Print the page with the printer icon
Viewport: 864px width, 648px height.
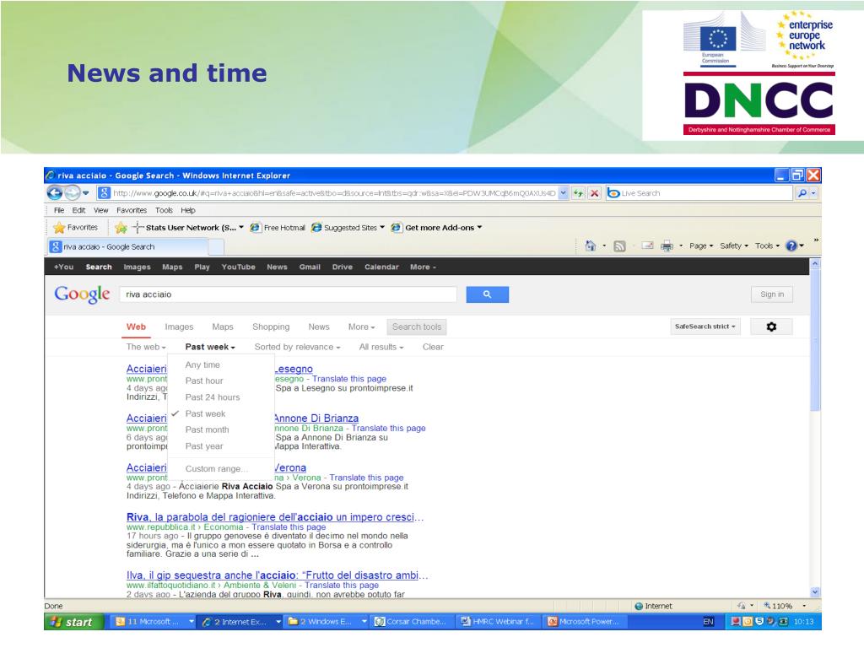pos(667,246)
